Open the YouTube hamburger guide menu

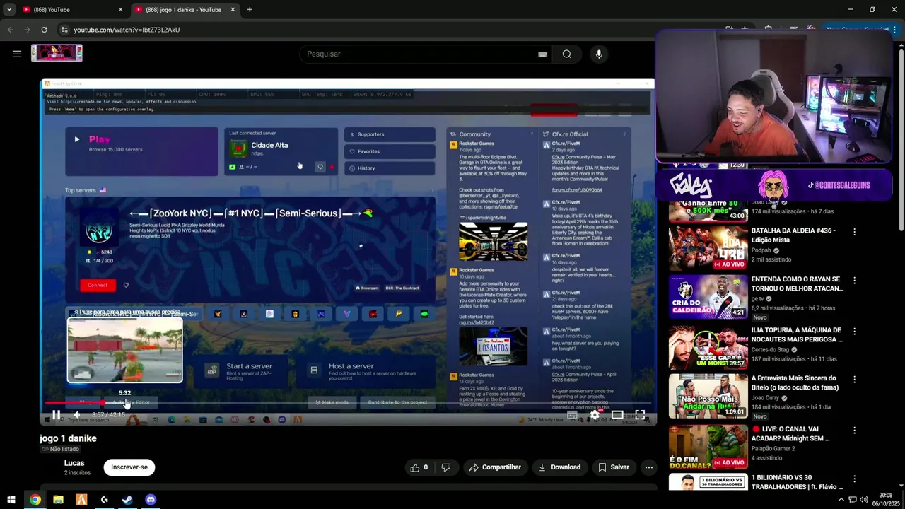pos(17,54)
